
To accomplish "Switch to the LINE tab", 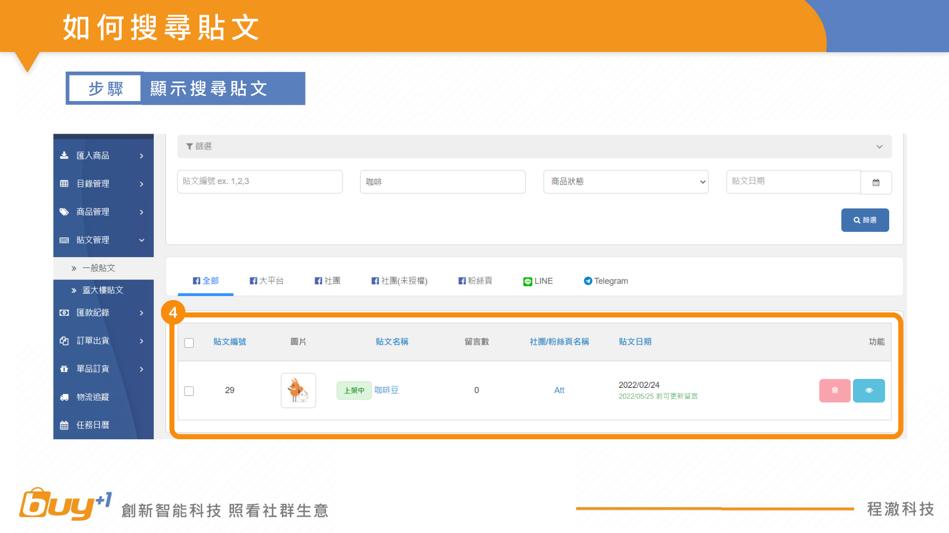I will click(x=538, y=281).
